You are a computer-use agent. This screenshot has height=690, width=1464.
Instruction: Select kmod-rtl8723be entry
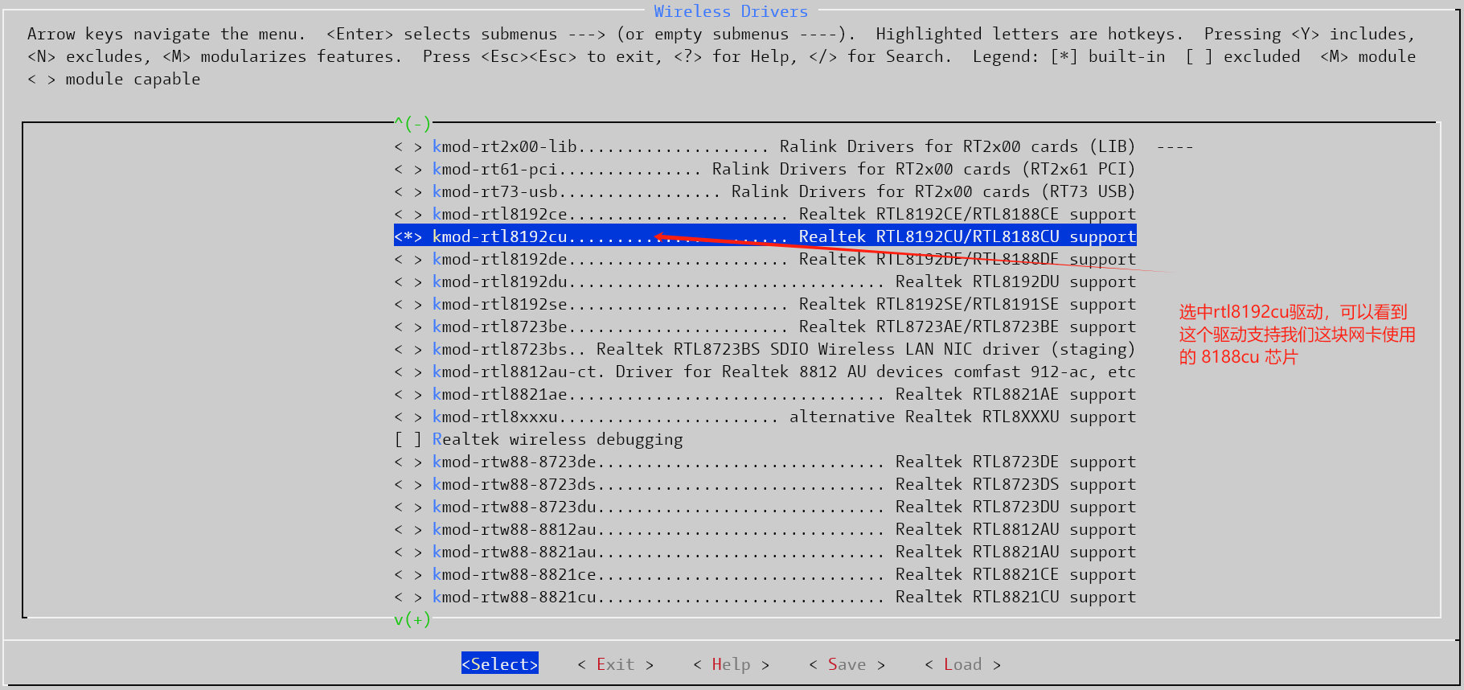765,327
